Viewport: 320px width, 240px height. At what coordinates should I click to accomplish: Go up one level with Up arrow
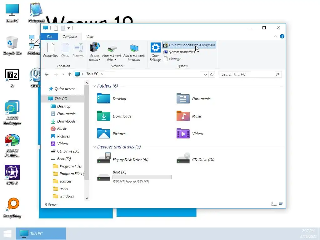click(70, 74)
